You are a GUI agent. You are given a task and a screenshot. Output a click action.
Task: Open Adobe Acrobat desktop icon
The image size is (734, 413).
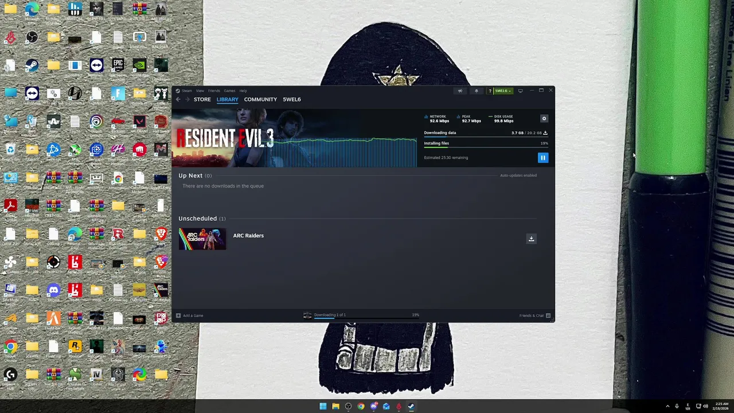pos(10,205)
